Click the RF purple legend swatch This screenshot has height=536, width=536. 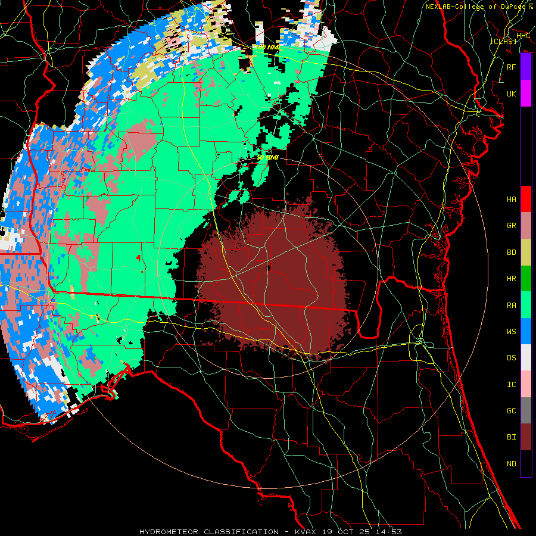(526, 67)
